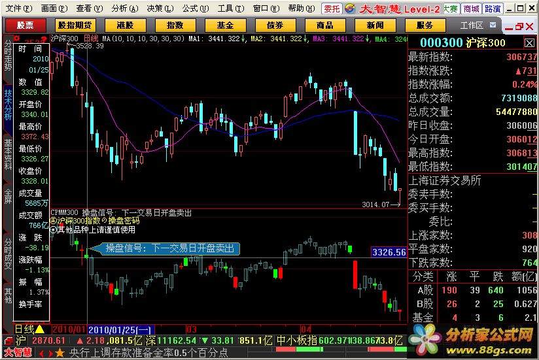Click the 04 month marker on timeline
The width and height of the screenshot is (539, 360).
[305, 330]
